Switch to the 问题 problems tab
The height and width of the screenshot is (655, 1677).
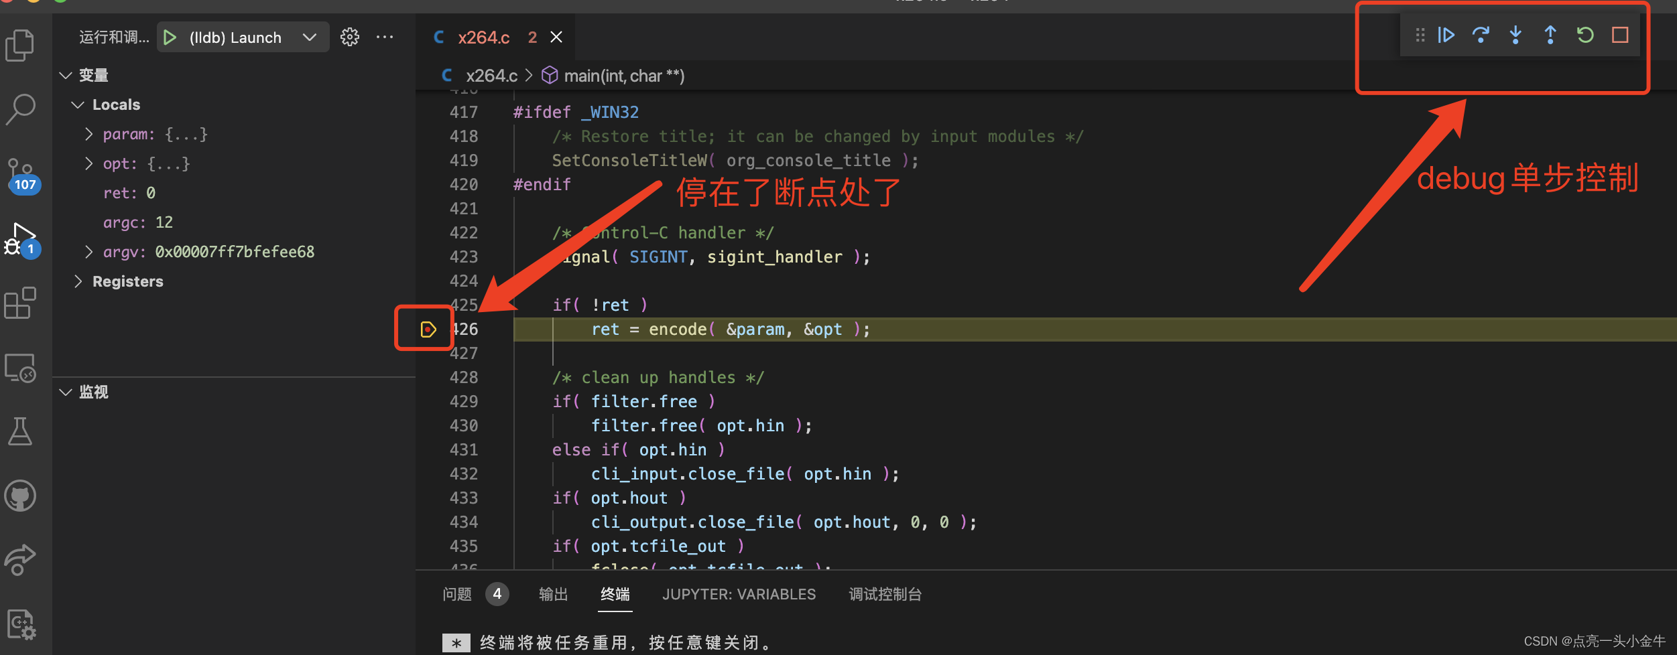click(x=457, y=594)
